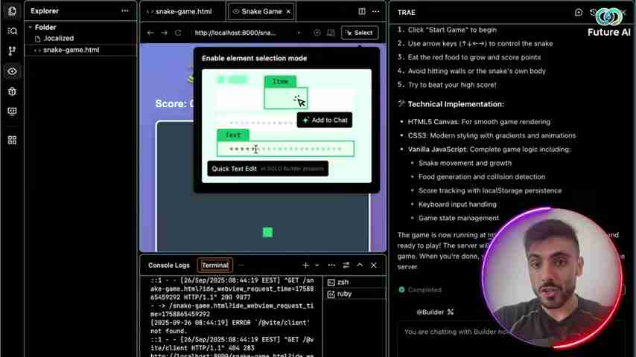Open the Source Control branch icon
The width and height of the screenshot is (636, 357).
(x=12, y=51)
